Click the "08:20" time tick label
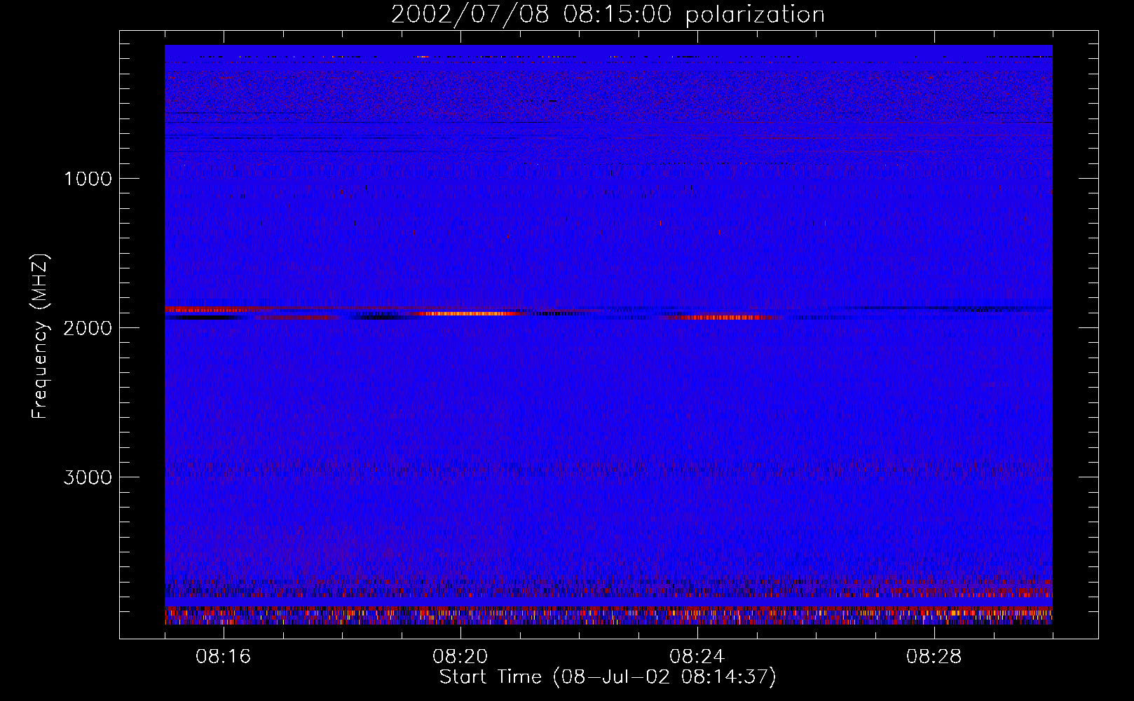Screen dimensions: 1134x701 coord(460,657)
